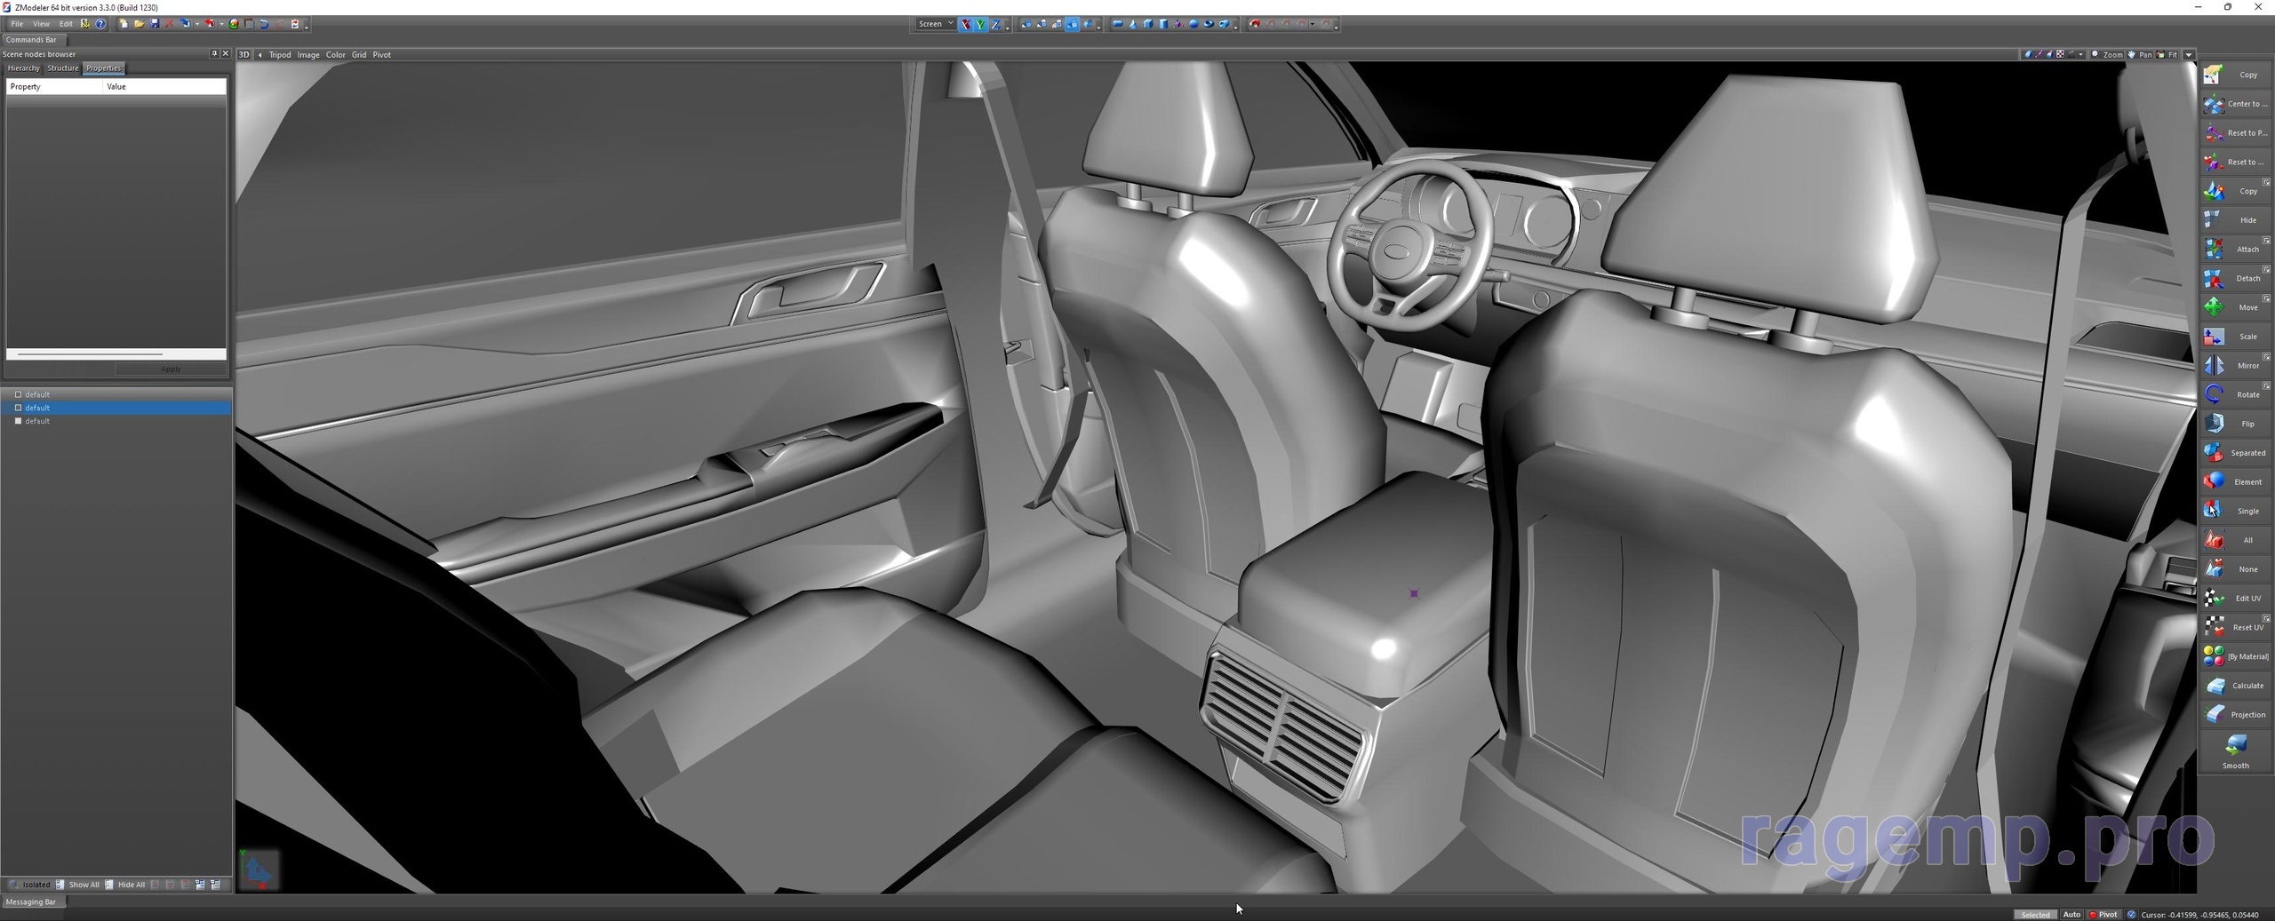The height and width of the screenshot is (921, 2275).
Task: Open the Screen axis system dropdown
Action: pos(935,24)
